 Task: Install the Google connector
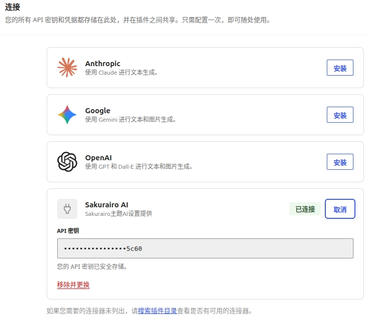pyautogui.click(x=340, y=115)
